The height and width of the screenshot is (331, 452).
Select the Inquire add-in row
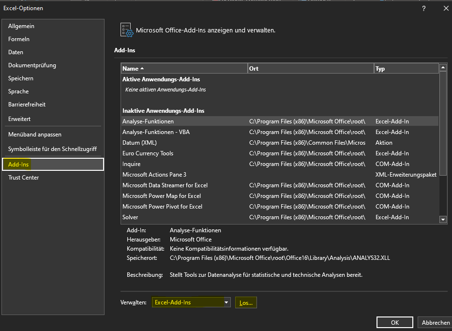coord(280,164)
